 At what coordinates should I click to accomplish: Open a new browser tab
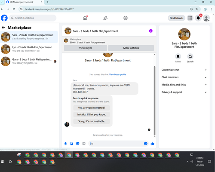point(48,2)
